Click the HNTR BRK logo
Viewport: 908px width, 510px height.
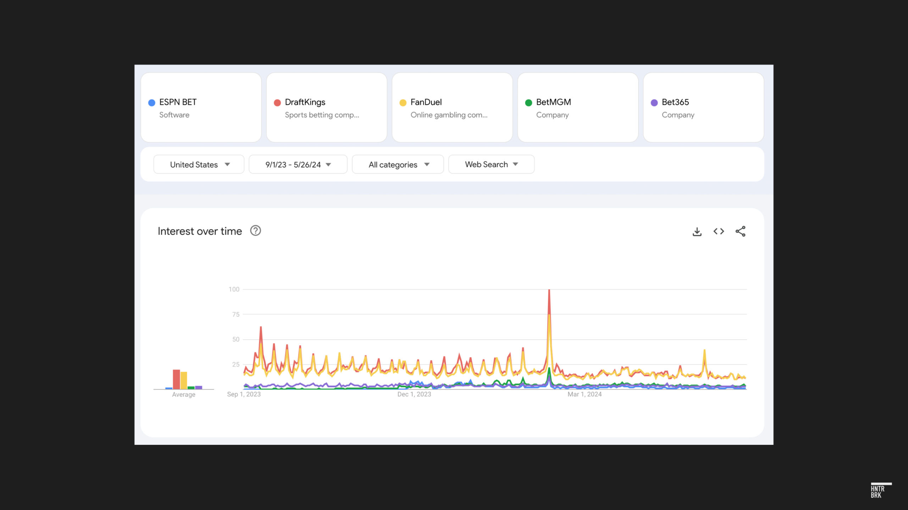(880, 491)
